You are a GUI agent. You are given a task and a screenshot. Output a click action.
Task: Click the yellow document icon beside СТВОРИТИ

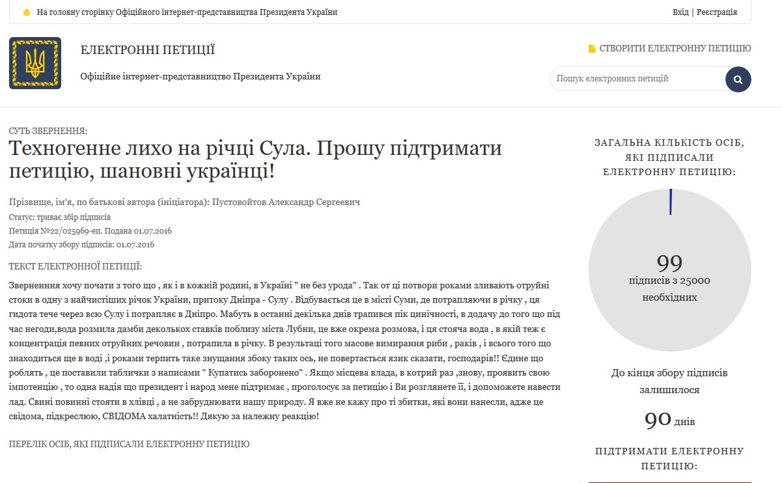[592, 49]
